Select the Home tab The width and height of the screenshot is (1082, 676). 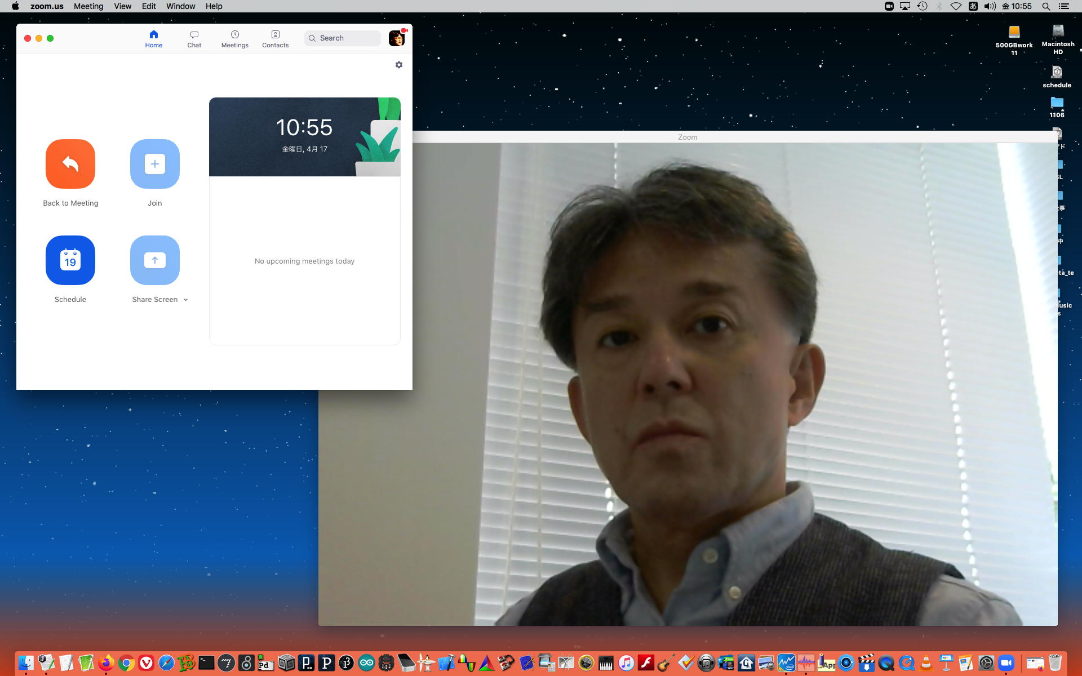pos(154,39)
